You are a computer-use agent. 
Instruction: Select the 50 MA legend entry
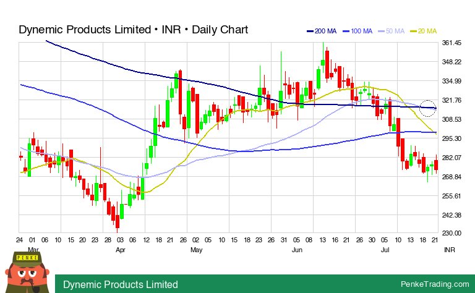(x=392, y=31)
